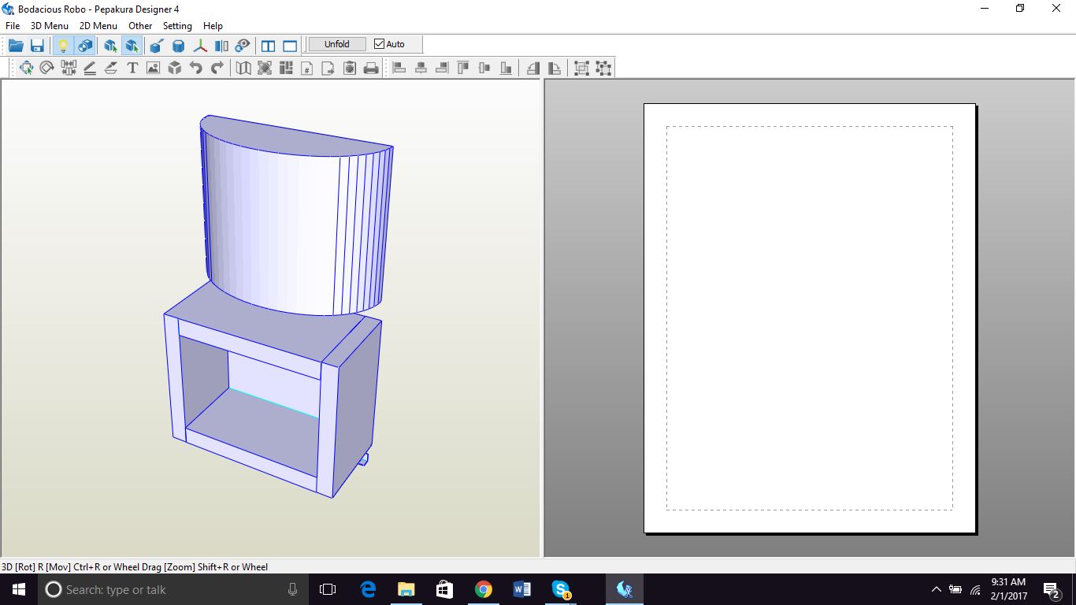Open Google Chrome from taskbar

tap(484, 589)
